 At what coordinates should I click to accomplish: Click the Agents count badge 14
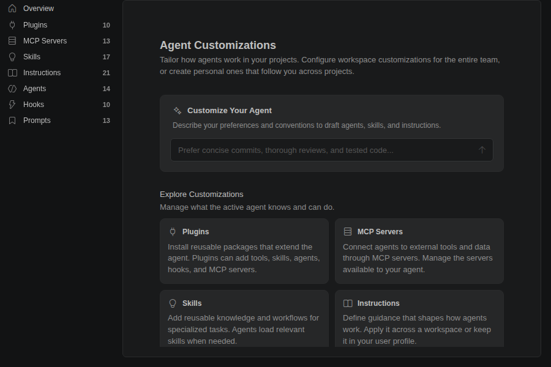106,89
